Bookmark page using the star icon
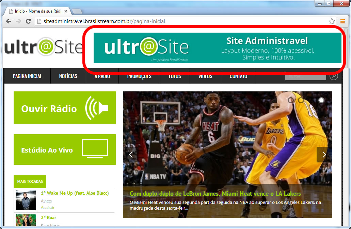Screen dimensions: 351x229 click(x=332, y=21)
